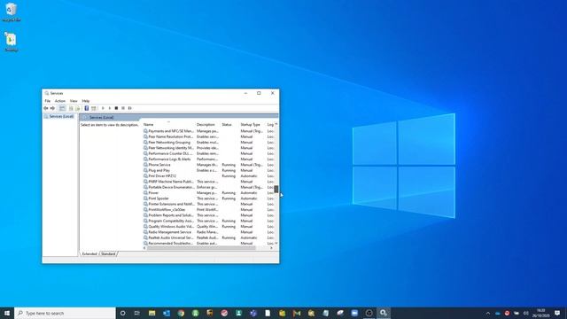Select Payments and NFC/SE Manager service

coord(209,131)
